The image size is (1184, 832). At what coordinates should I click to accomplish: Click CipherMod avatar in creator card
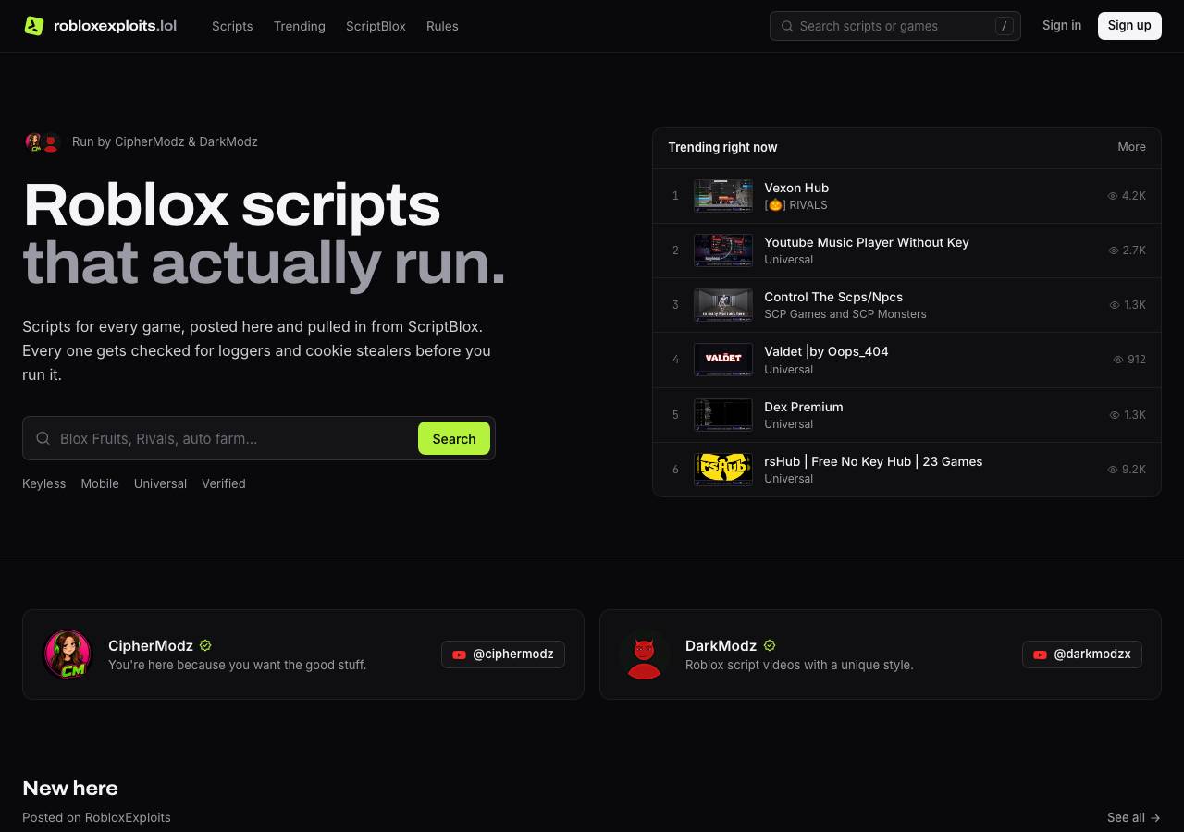(68, 655)
